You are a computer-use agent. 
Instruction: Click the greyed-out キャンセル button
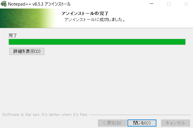tap(176, 123)
